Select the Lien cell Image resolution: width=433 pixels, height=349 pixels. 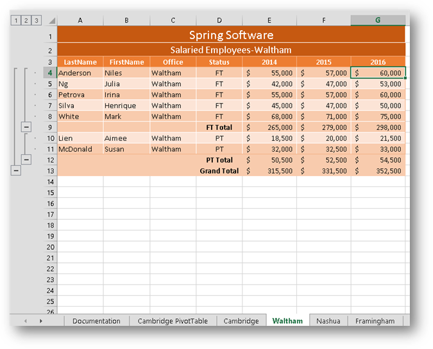80,138
